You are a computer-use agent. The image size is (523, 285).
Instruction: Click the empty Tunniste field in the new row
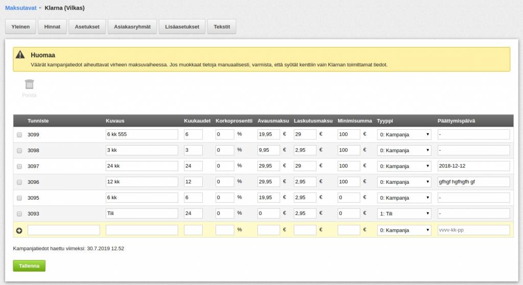tap(64, 230)
